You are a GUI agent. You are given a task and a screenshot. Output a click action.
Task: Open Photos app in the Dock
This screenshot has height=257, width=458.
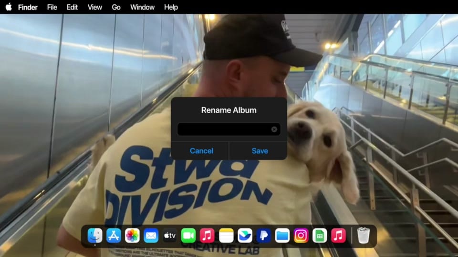[x=132, y=236]
